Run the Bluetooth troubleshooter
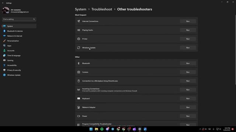 188,63
